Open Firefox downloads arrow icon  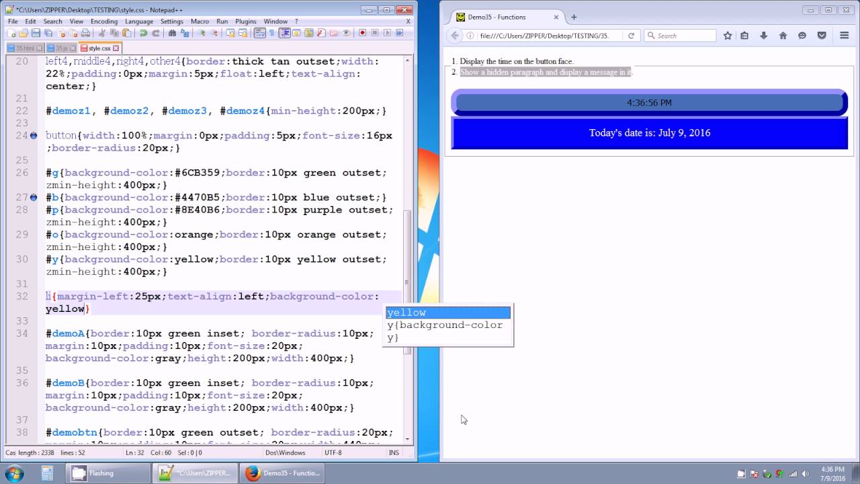(764, 36)
